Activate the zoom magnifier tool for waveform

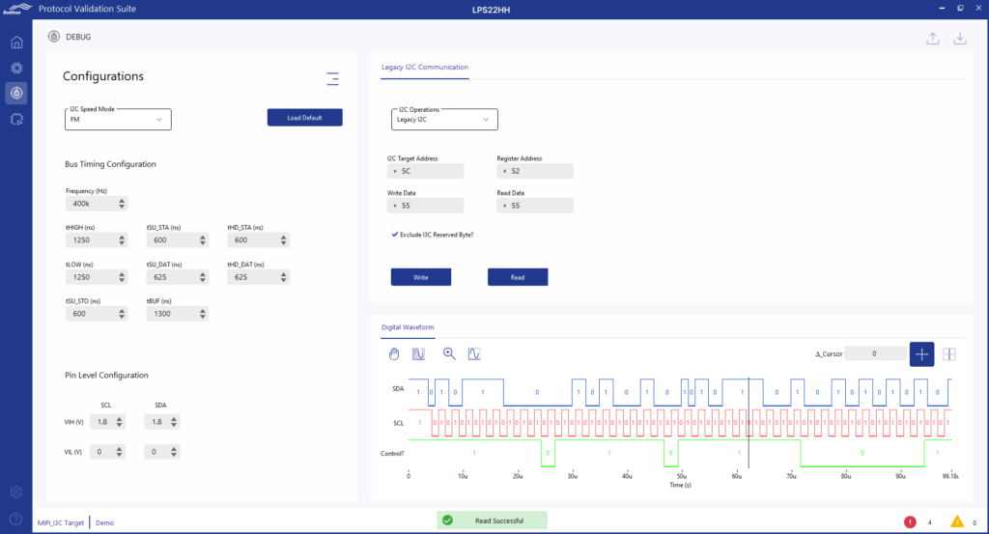[x=449, y=353]
